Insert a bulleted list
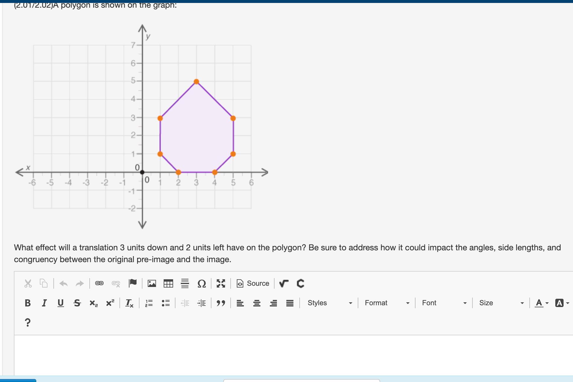This screenshot has height=382, width=573. 166,303
